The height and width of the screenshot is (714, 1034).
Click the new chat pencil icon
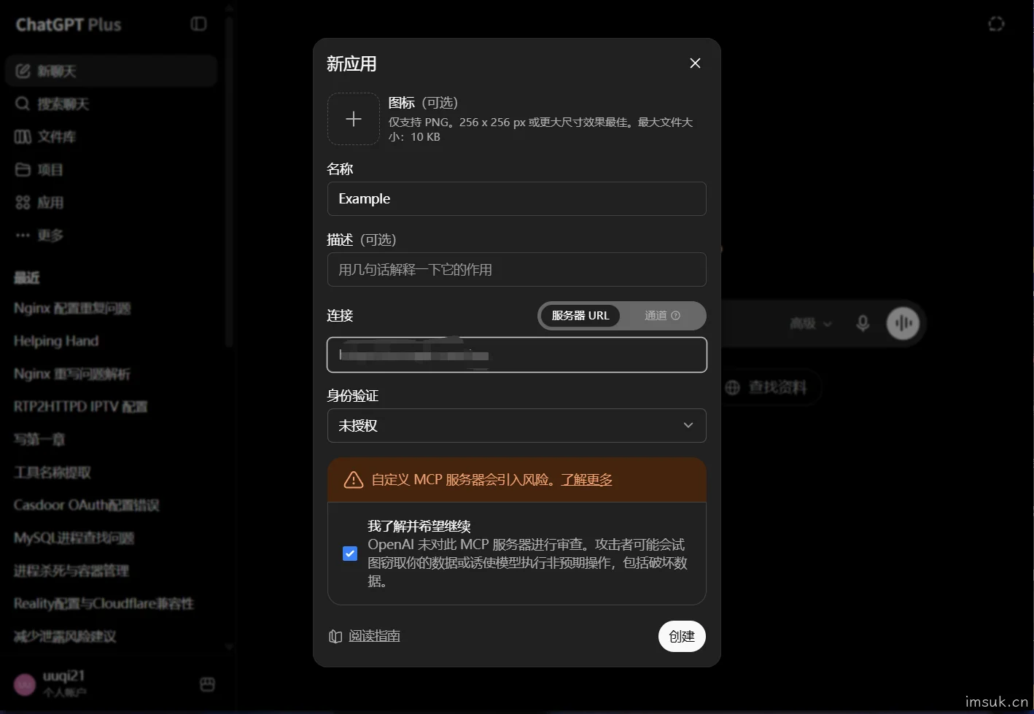(23, 71)
